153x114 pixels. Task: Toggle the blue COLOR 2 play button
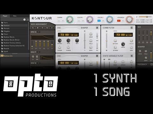coord(99,21)
